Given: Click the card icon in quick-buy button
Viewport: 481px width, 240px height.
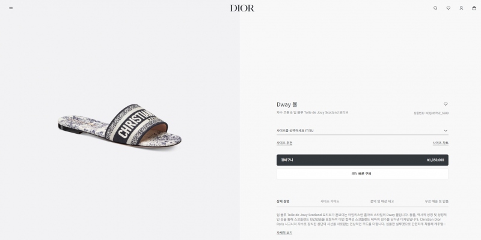Looking at the screenshot, I should pyautogui.click(x=354, y=174).
